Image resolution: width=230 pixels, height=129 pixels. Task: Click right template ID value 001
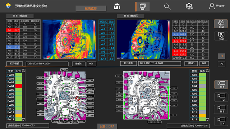(204, 63)
